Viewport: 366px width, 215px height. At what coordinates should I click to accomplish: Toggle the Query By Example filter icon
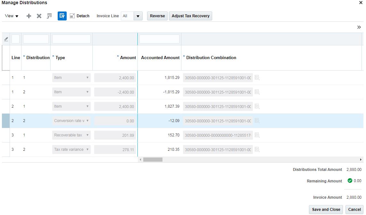(x=62, y=16)
